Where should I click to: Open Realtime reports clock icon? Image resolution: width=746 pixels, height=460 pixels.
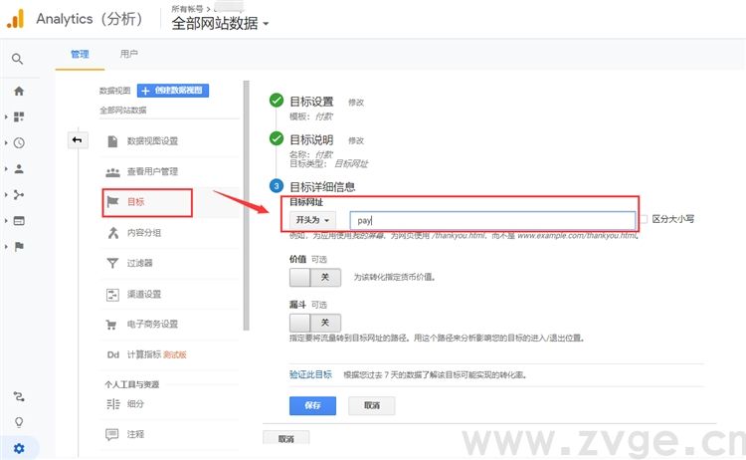(19, 142)
